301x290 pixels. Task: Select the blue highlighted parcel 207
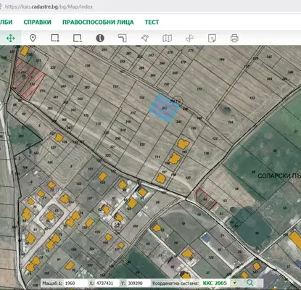pyautogui.click(x=165, y=108)
